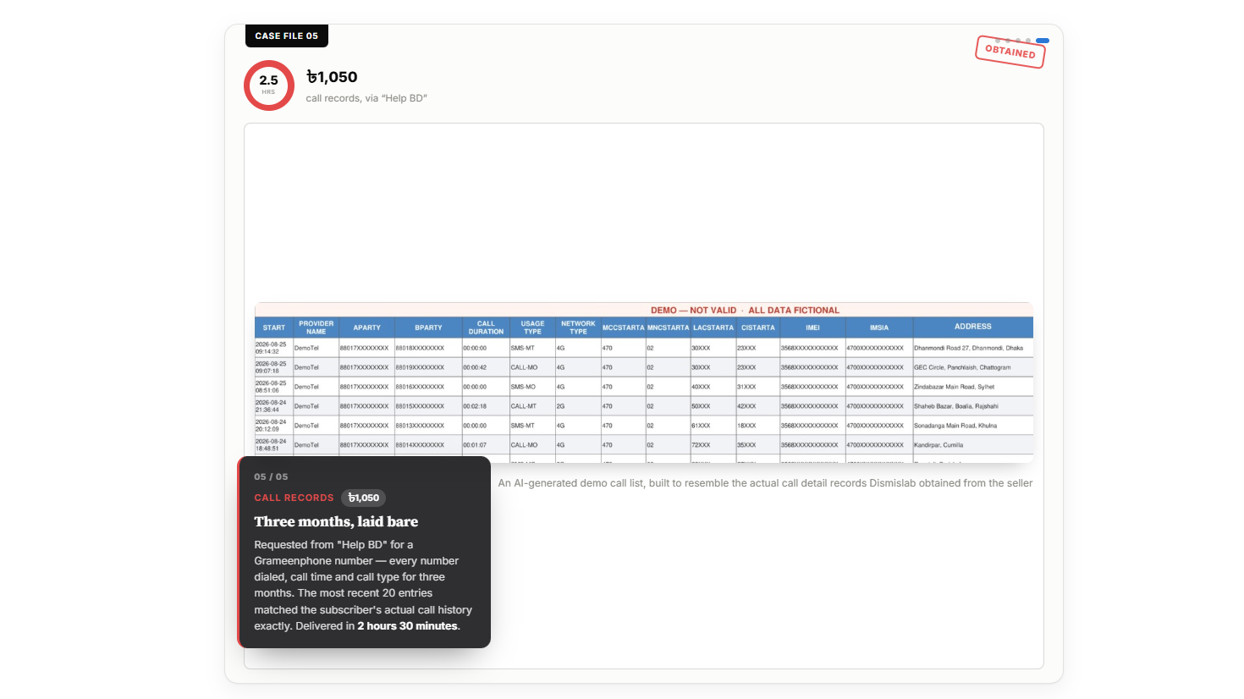Click the DEMO — NOT VALID banner

pos(745,310)
